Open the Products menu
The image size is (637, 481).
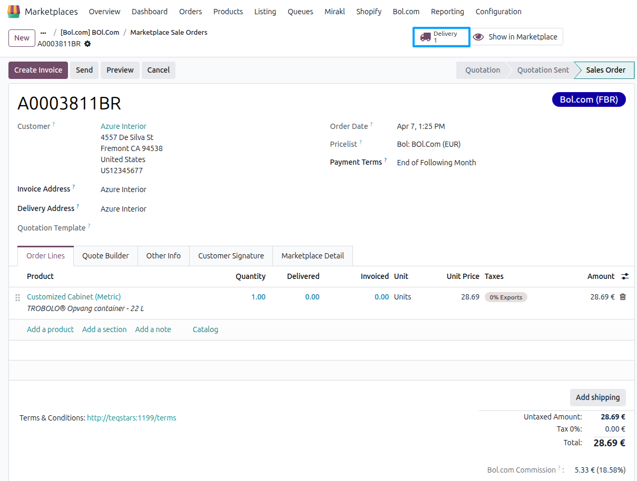tap(228, 12)
